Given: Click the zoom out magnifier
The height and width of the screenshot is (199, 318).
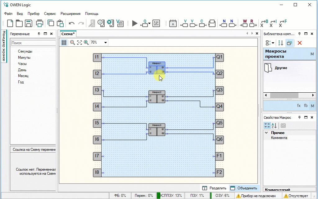Looking at the screenshot, I should 72,43.
